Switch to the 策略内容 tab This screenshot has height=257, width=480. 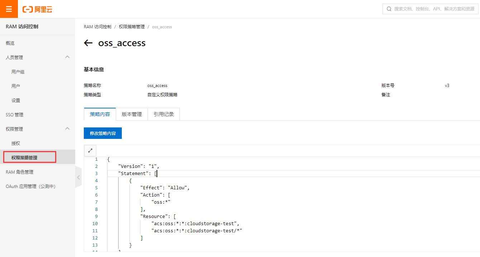tap(100, 114)
